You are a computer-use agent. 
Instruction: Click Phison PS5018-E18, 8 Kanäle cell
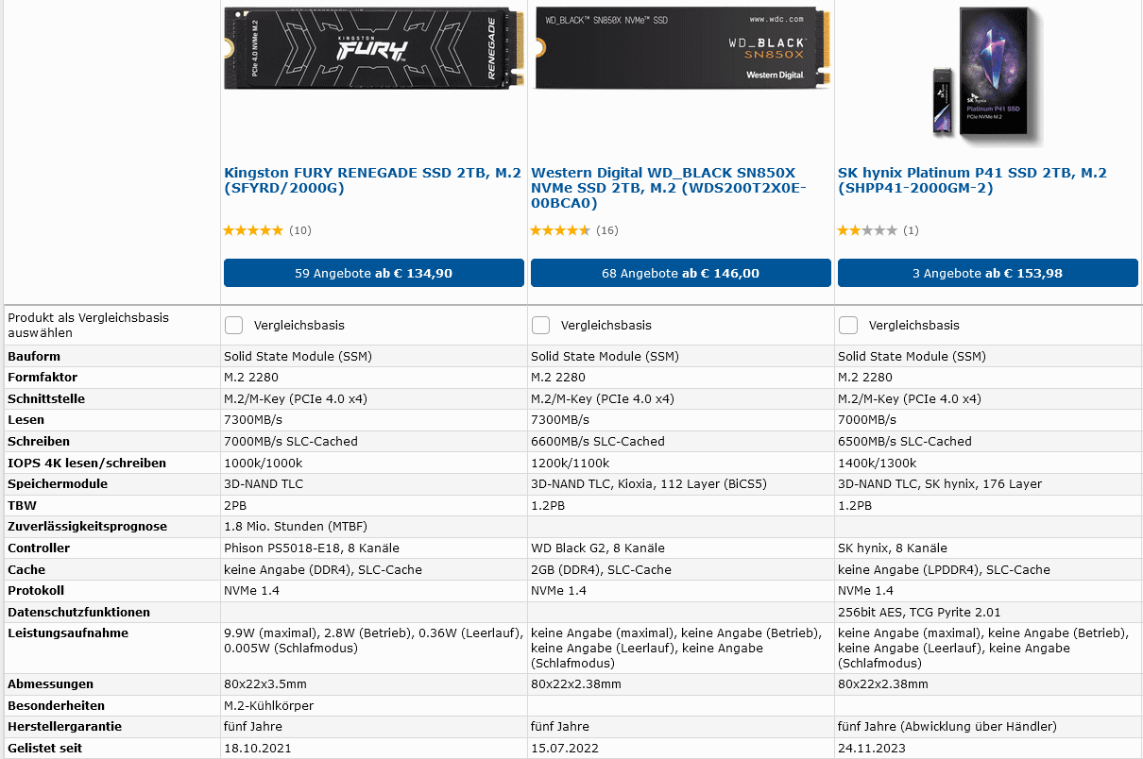[312, 548]
